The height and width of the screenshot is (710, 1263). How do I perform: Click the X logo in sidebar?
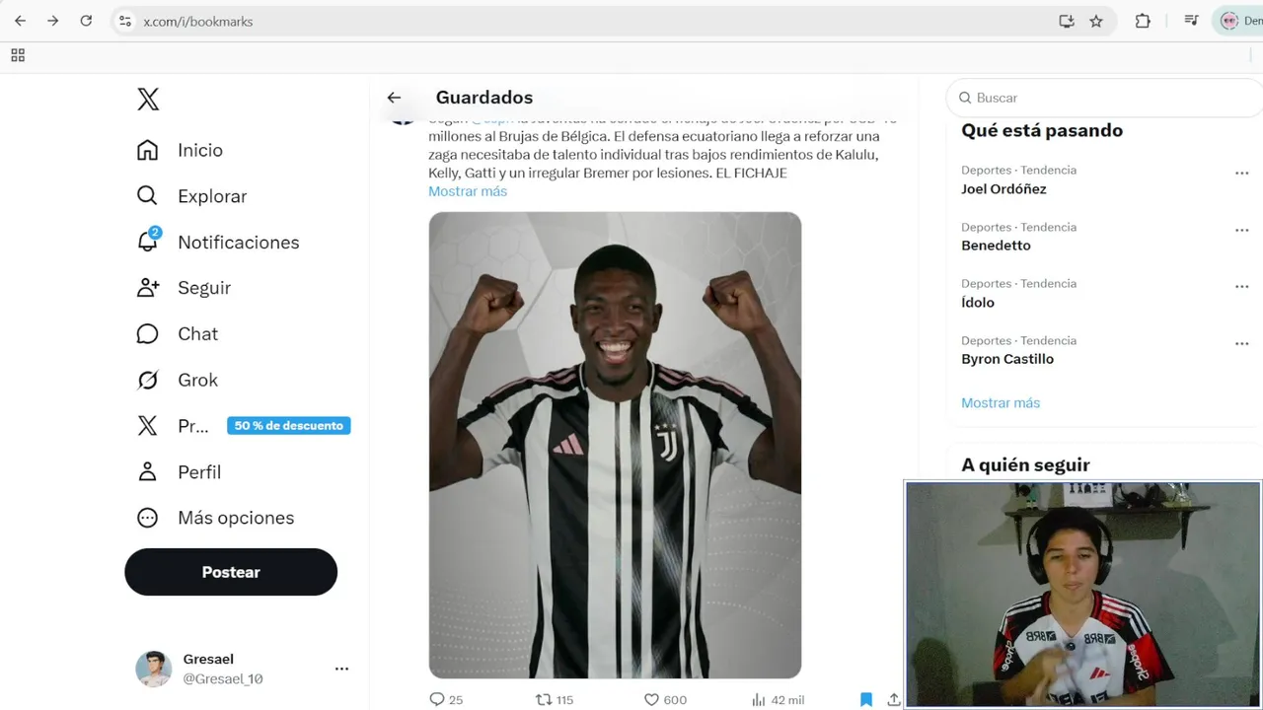point(148,99)
